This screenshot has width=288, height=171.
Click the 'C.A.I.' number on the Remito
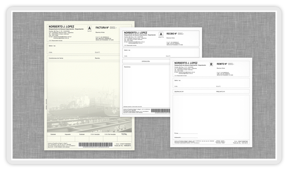pos(241,141)
